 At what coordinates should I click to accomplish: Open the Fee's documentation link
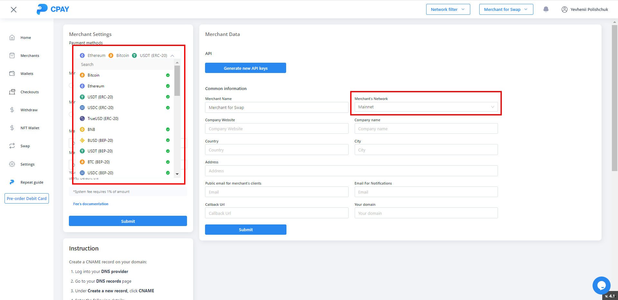[91, 204]
